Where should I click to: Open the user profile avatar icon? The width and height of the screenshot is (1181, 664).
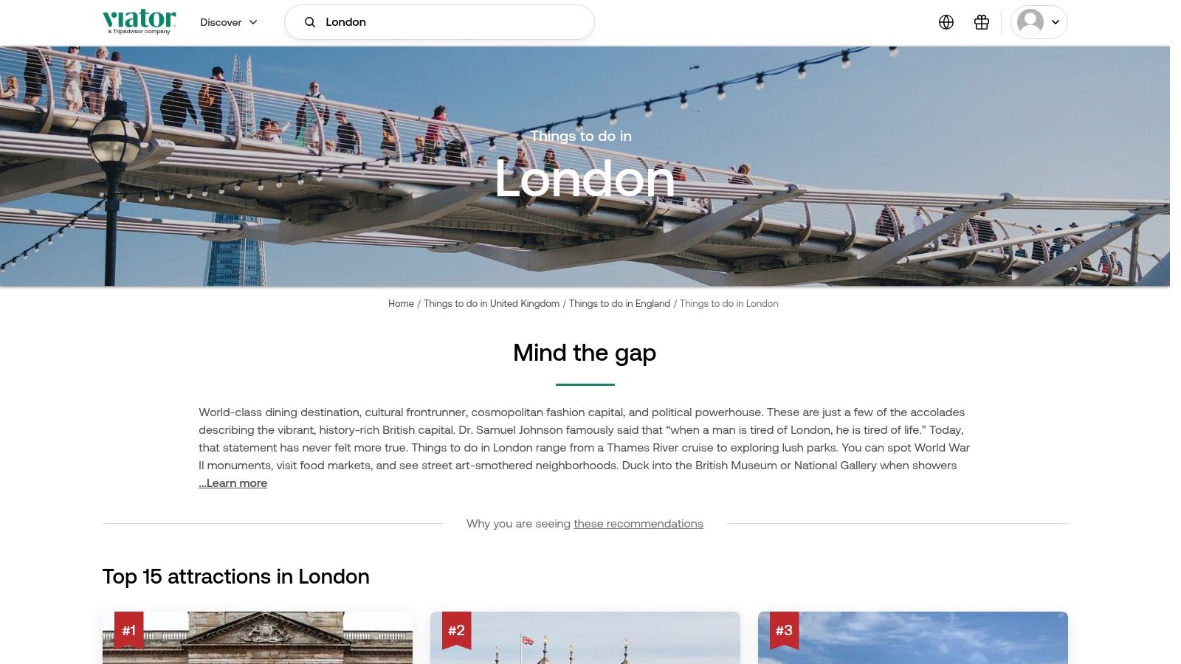(1030, 22)
